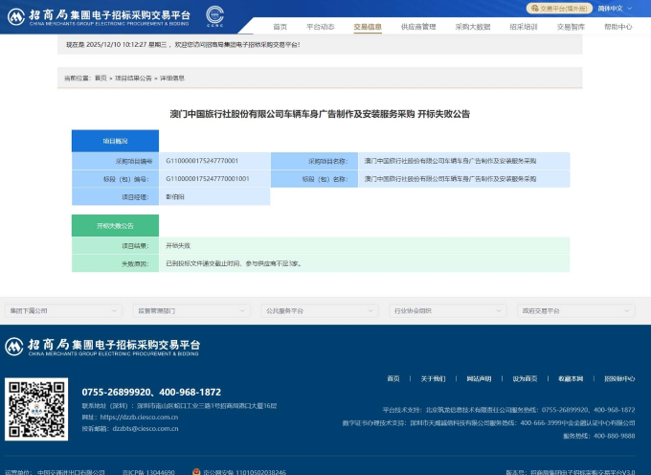This screenshot has height=475, width=651.
Task: Expand the 集团下属公司 dropdown
Action: [62, 311]
